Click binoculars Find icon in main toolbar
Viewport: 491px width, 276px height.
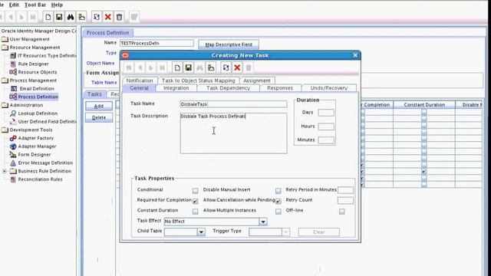(x=71, y=17)
